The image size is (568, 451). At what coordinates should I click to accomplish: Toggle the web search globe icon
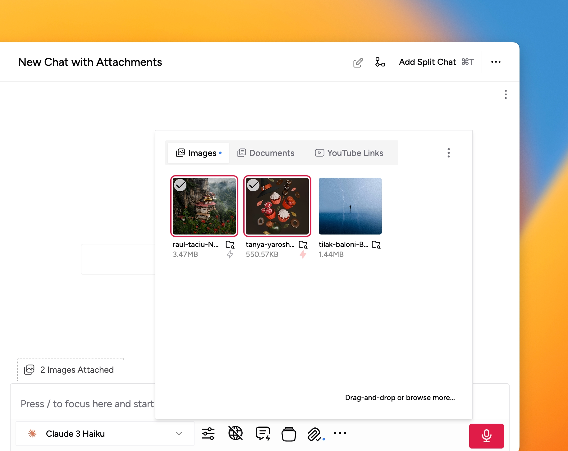click(235, 434)
